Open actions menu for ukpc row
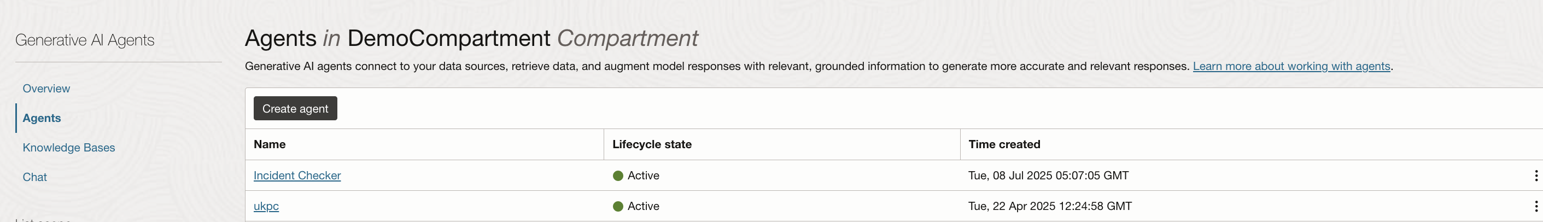Screen dimensions: 1543x222 click(1536, 206)
